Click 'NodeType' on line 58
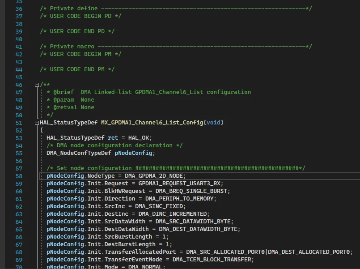360x269 pixels. [x=101, y=176]
